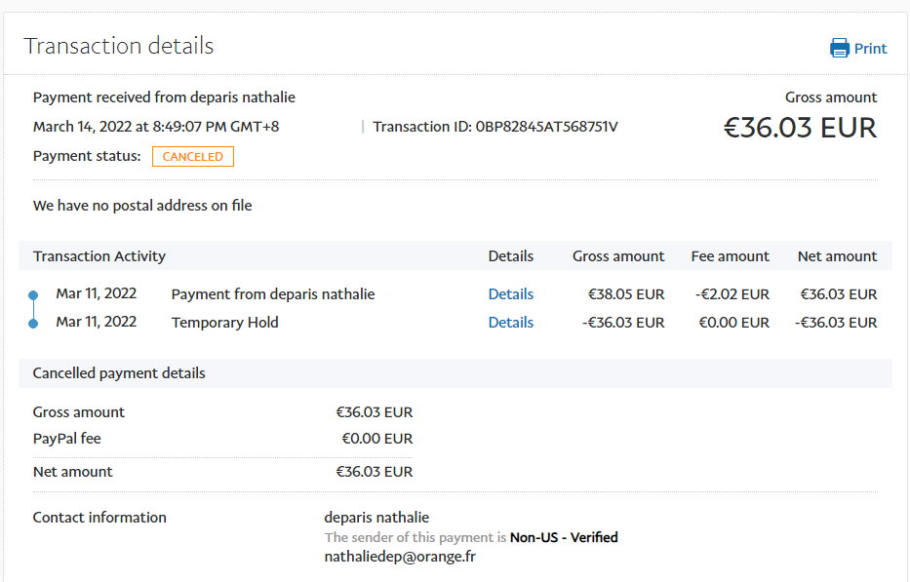Click the large €36.03 EUR gross amount
The image size is (910, 582).
click(800, 128)
